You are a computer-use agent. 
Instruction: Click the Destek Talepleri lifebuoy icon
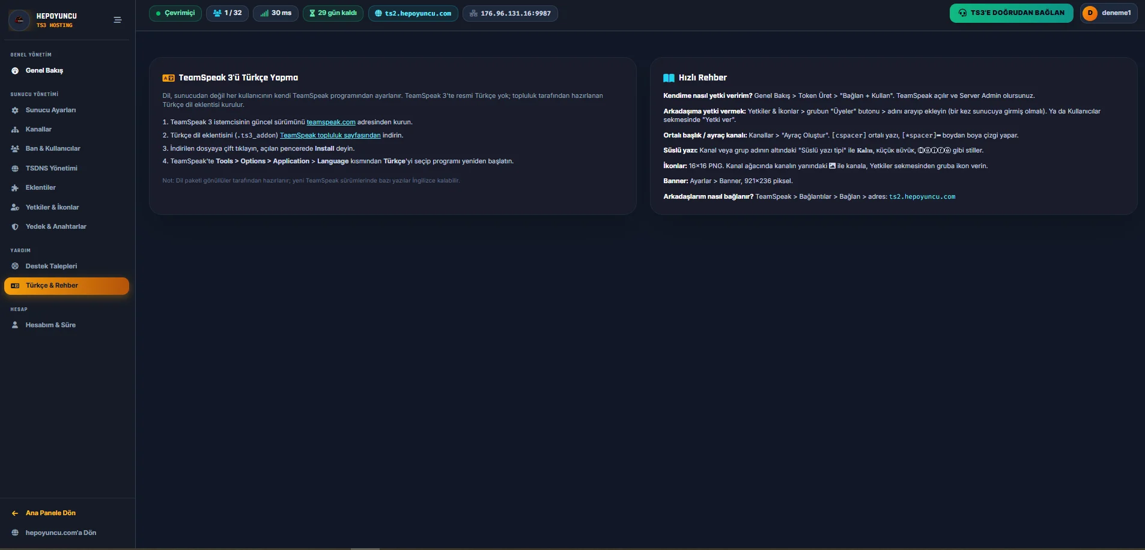point(15,267)
